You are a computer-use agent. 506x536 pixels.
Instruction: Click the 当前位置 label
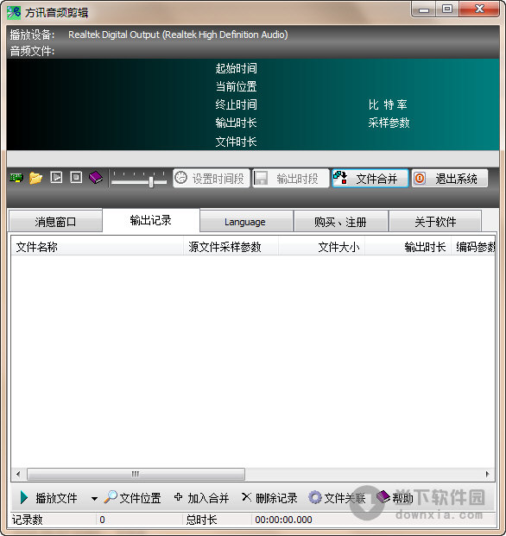(x=236, y=86)
